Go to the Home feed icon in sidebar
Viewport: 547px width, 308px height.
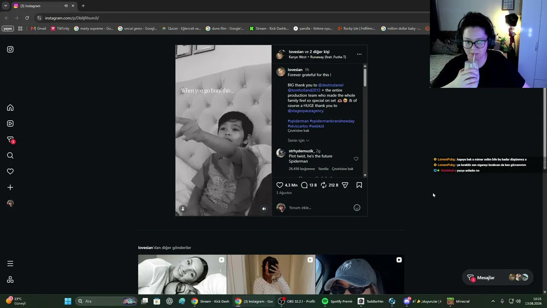point(10,108)
